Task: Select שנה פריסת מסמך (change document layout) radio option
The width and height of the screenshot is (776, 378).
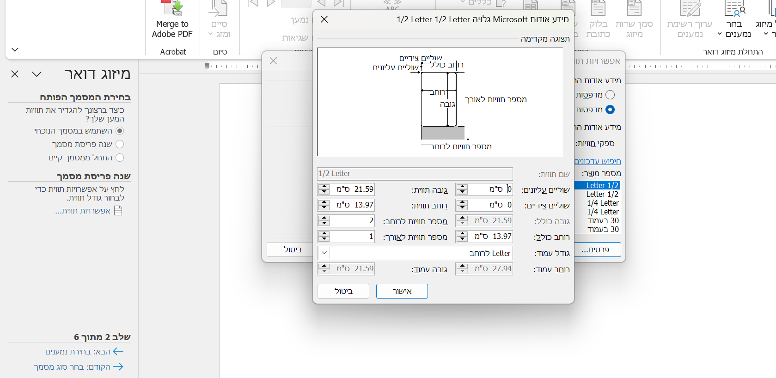Action: click(120, 144)
